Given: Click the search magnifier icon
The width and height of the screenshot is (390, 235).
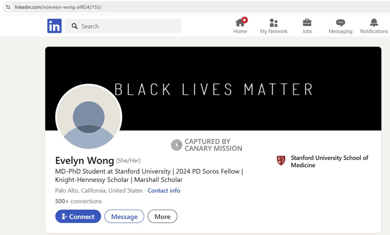Looking at the screenshot, I should point(75,26).
